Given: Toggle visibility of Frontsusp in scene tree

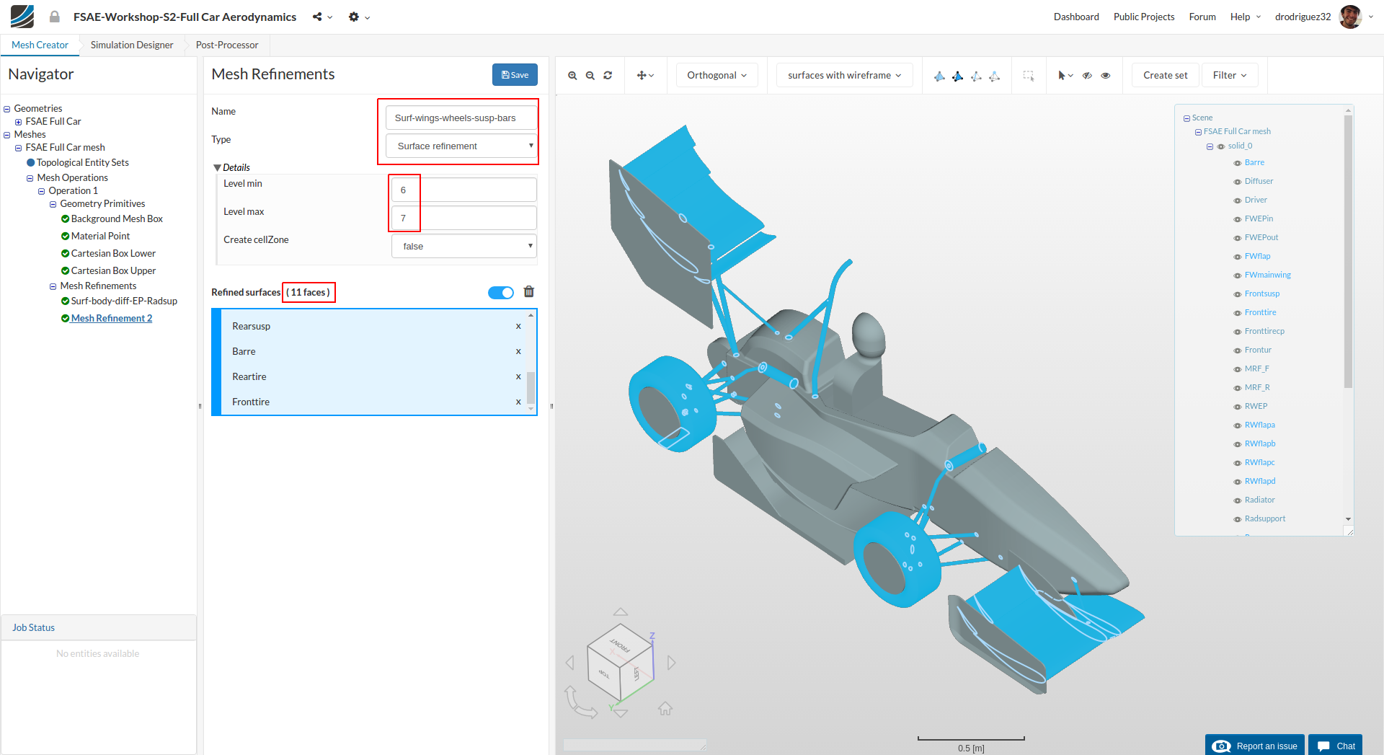Looking at the screenshot, I should 1238,294.
